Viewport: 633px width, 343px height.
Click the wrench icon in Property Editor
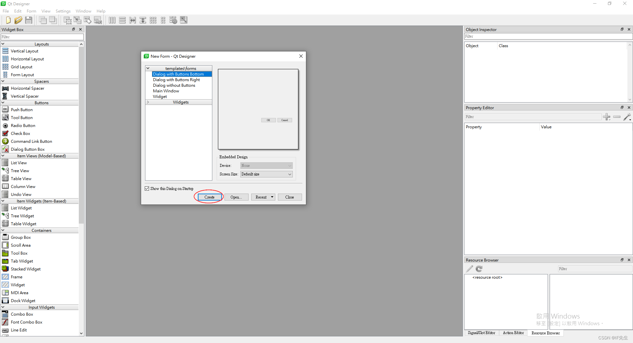tap(627, 117)
